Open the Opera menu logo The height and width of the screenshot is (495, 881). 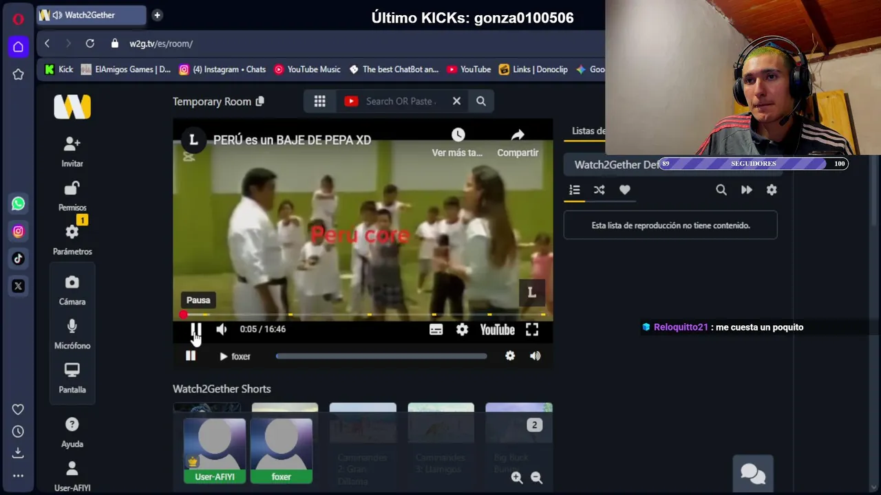tap(18, 19)
